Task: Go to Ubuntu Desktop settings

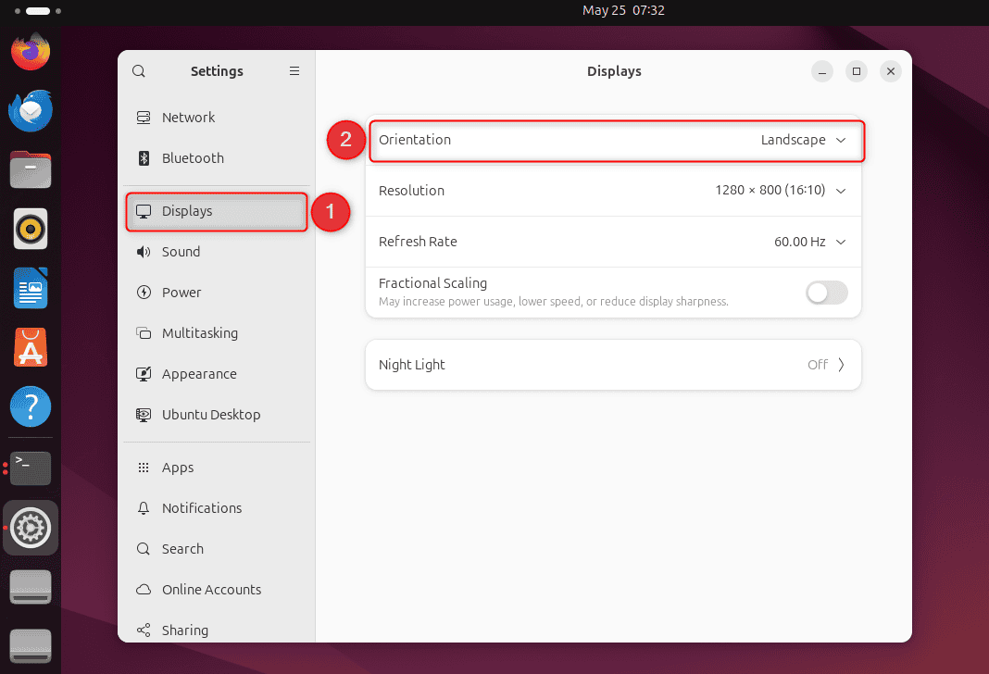Action: (x=217, y=414)
